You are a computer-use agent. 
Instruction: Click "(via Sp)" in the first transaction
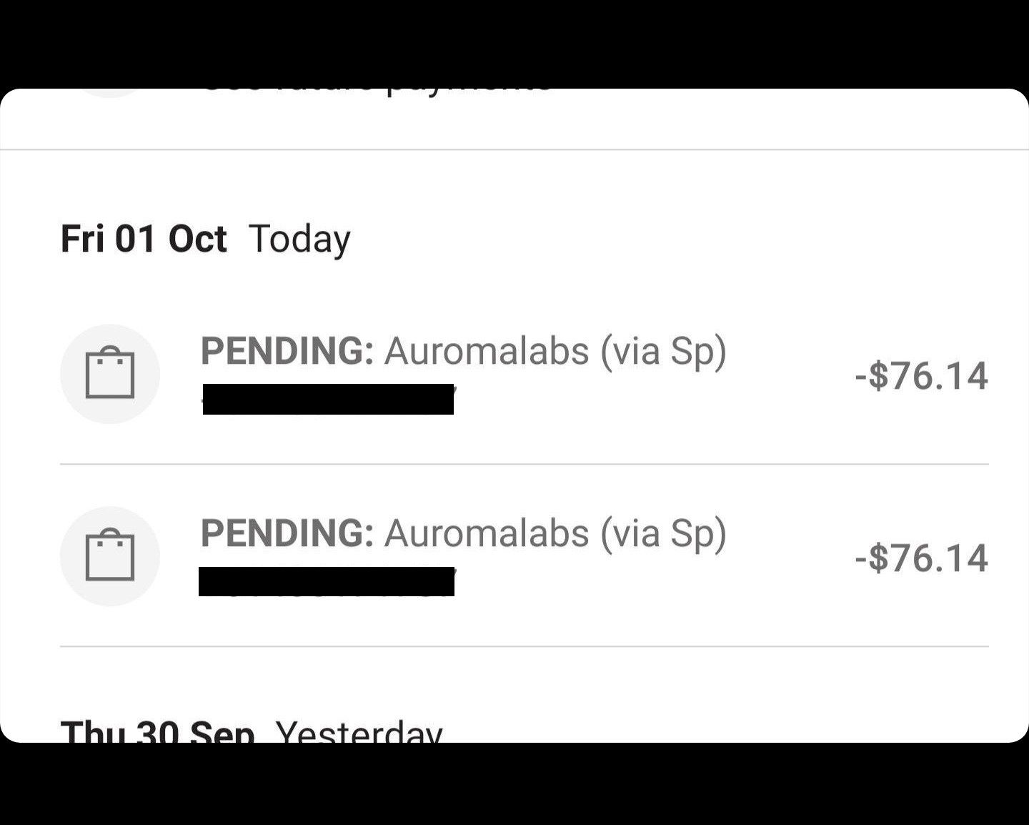(663, 351)
